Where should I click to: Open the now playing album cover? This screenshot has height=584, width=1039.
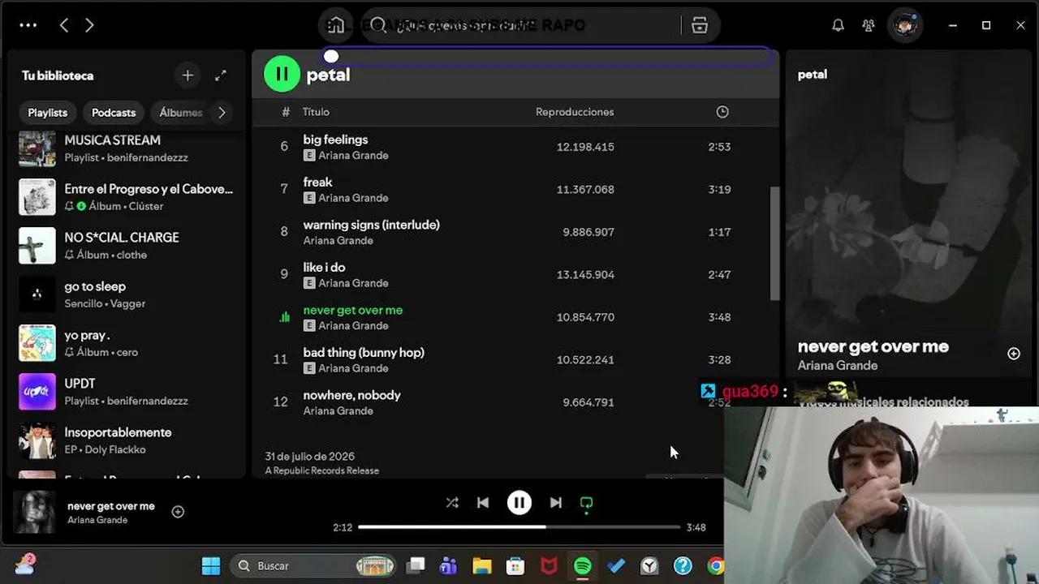click(x=34, y=513)
